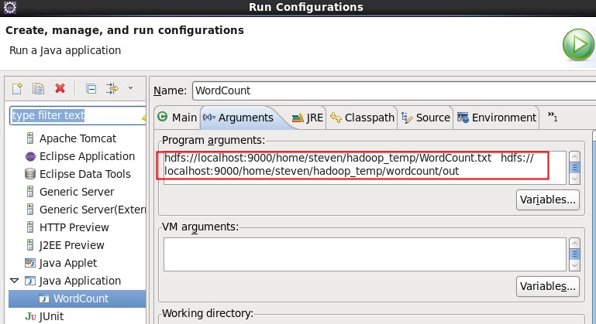The image size is (596, 324).
Task: Open the filter launch configurations icon
Action: (x=112, y=88)
